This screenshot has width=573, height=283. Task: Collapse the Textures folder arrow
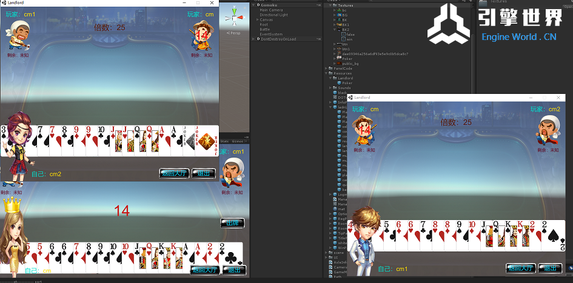pyautogui.click(x=330, y=5)
